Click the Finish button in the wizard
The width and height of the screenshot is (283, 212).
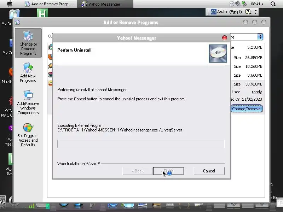[x=169, y=171]
